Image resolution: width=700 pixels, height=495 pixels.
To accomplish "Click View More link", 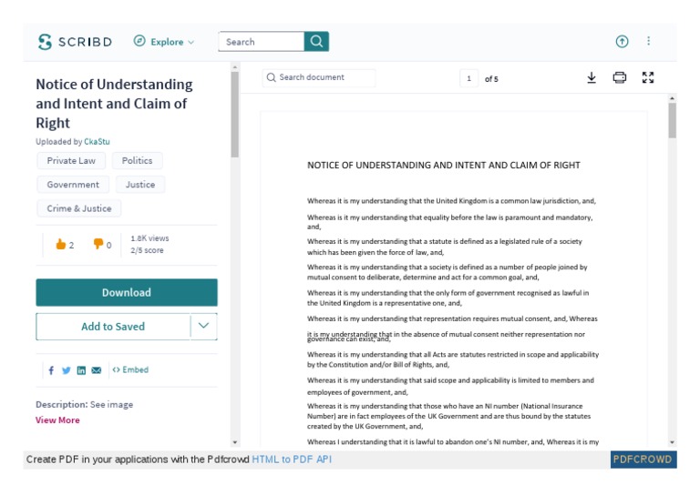I will 57,420.
